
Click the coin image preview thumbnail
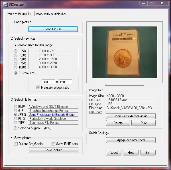(125, 52)
